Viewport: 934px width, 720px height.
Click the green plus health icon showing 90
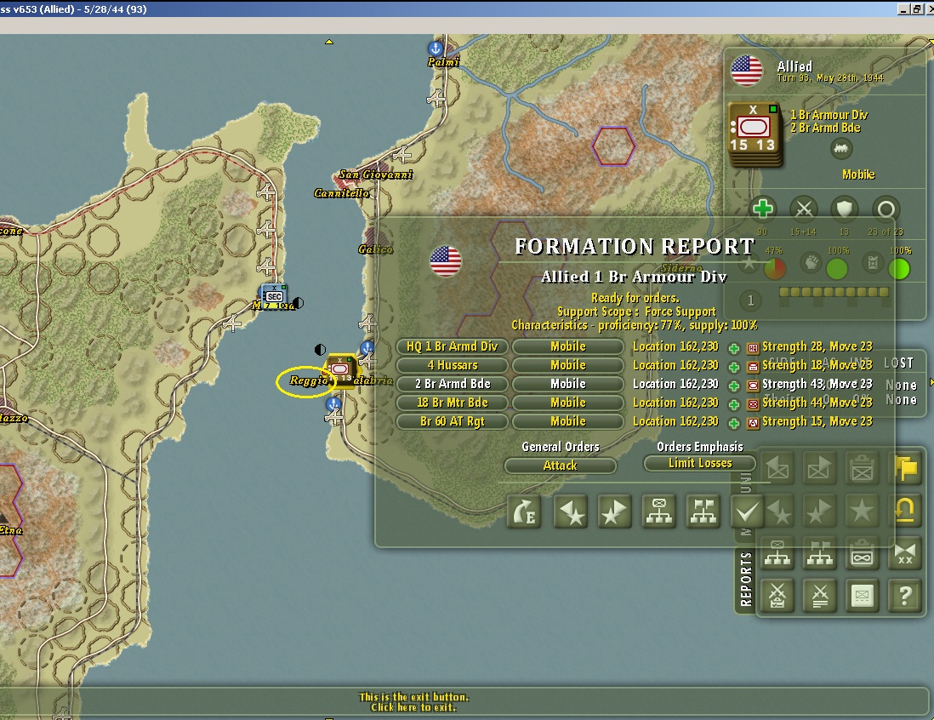(x=762, y=209)
